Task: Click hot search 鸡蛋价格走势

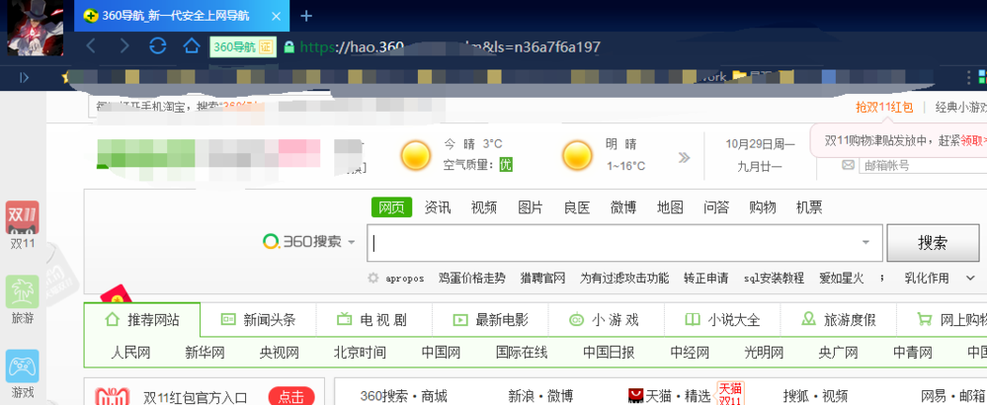Action: [472, 278]
